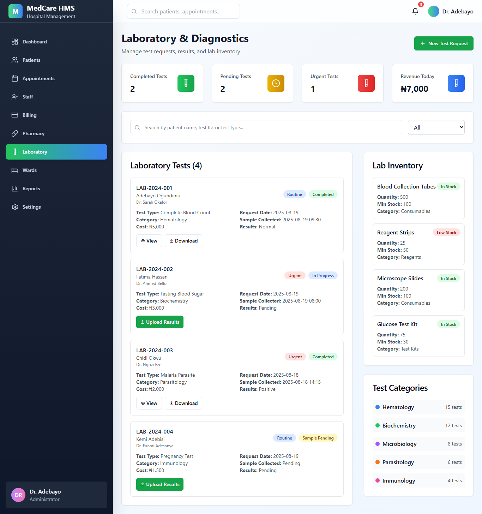Click the yellow Pending Tests clock icon
Viewport: 482px width, 514px height.
tap(276, 83)
